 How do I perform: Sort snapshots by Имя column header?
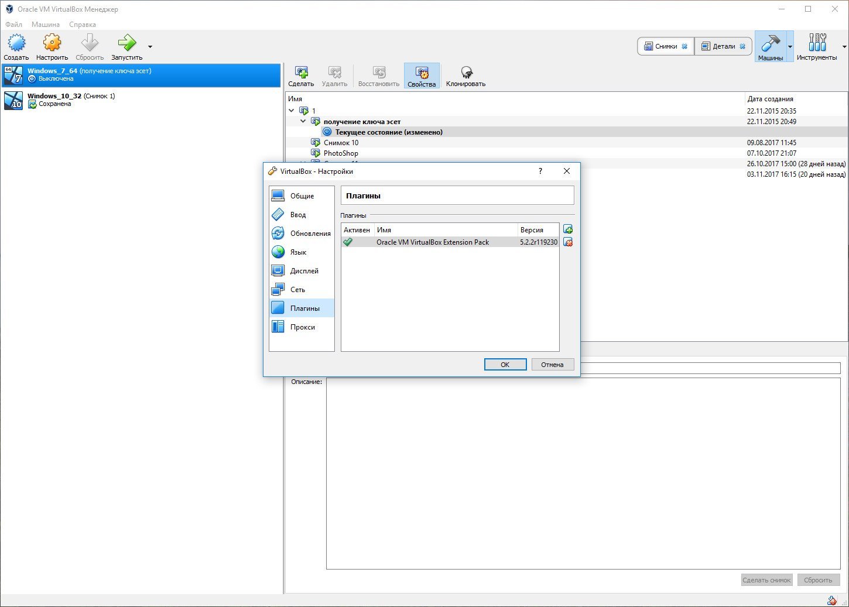click(515, 99)
